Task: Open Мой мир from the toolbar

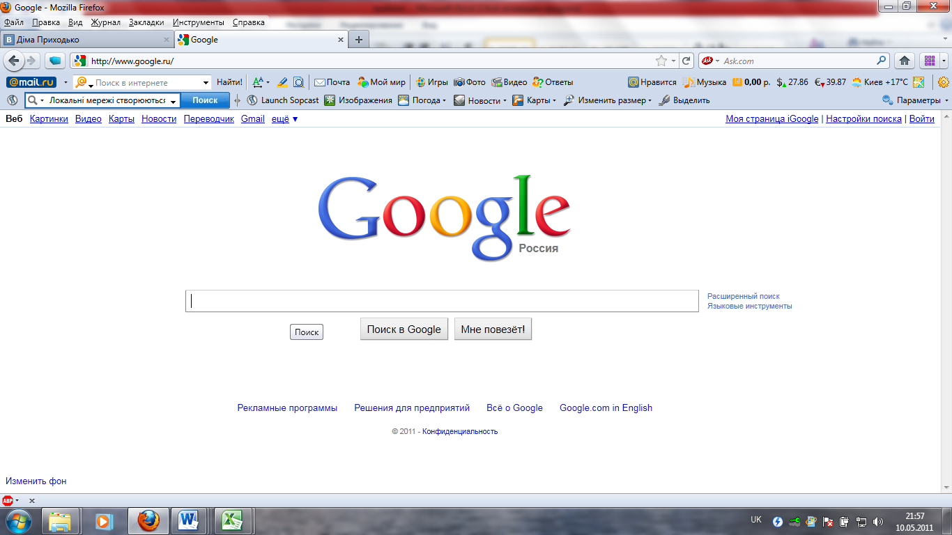Action: coord(381,82)
